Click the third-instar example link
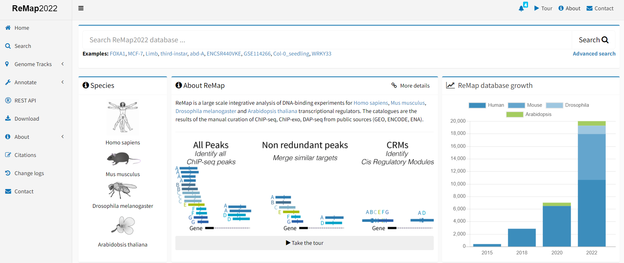 pos(174,54)
